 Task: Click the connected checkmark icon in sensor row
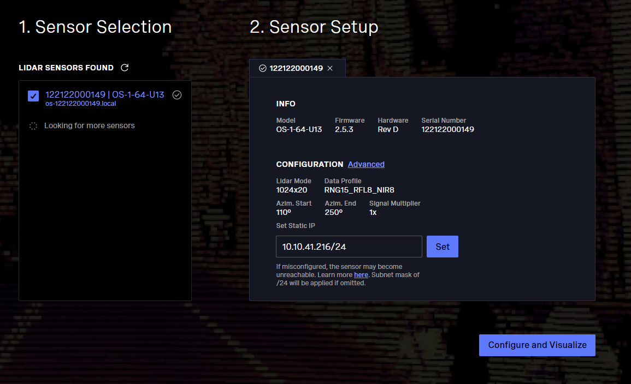click(x=176, y=95)
